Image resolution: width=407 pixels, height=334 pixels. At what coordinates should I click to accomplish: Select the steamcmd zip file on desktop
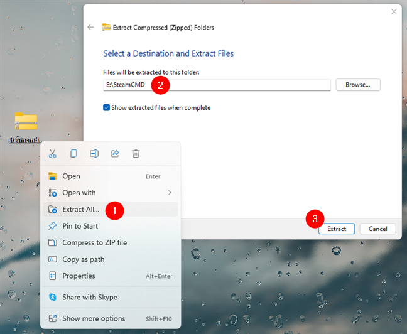pos(26,127)
